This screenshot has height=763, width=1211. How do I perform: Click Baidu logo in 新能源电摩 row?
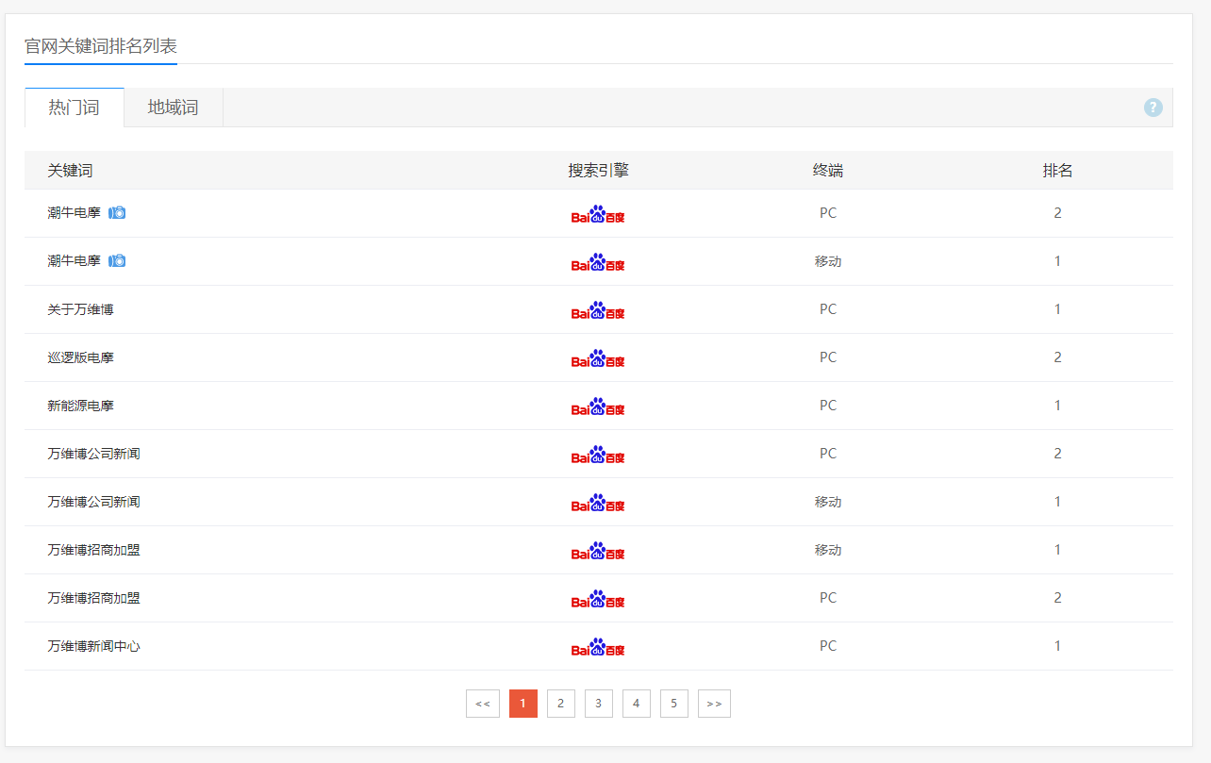pos(598,406)
